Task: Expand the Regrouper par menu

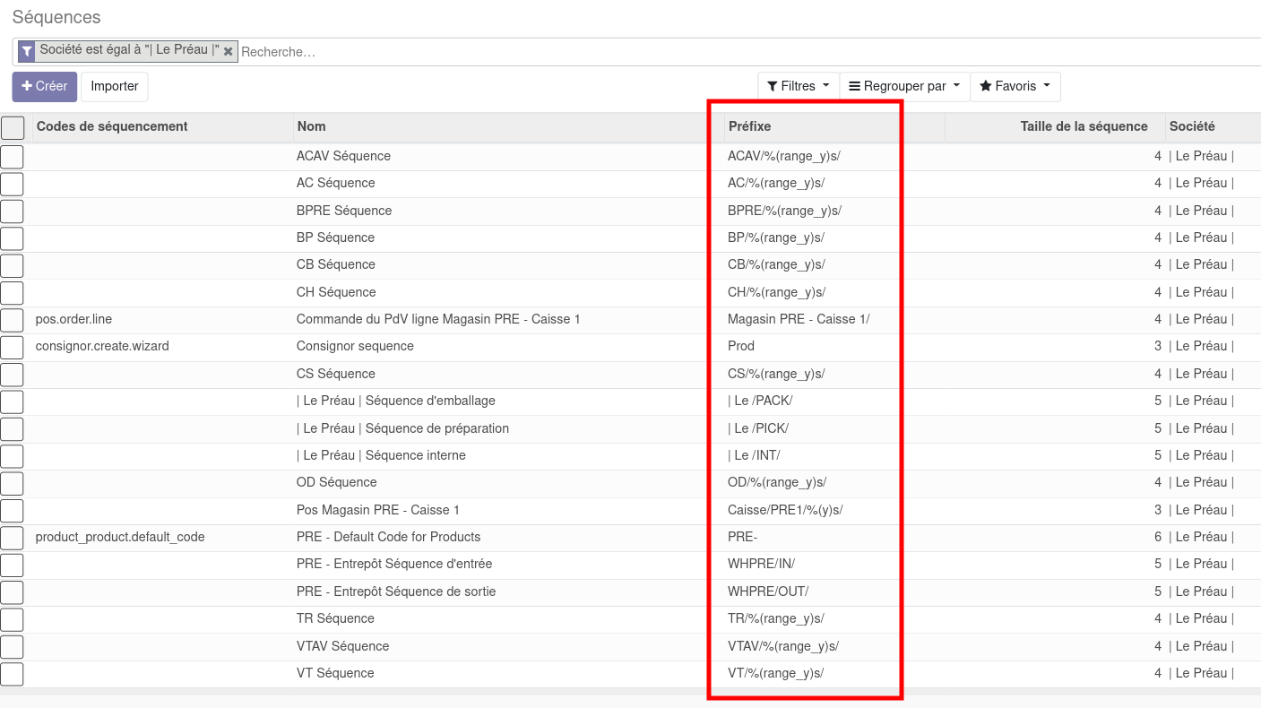Action: click(x=904, y=87)
